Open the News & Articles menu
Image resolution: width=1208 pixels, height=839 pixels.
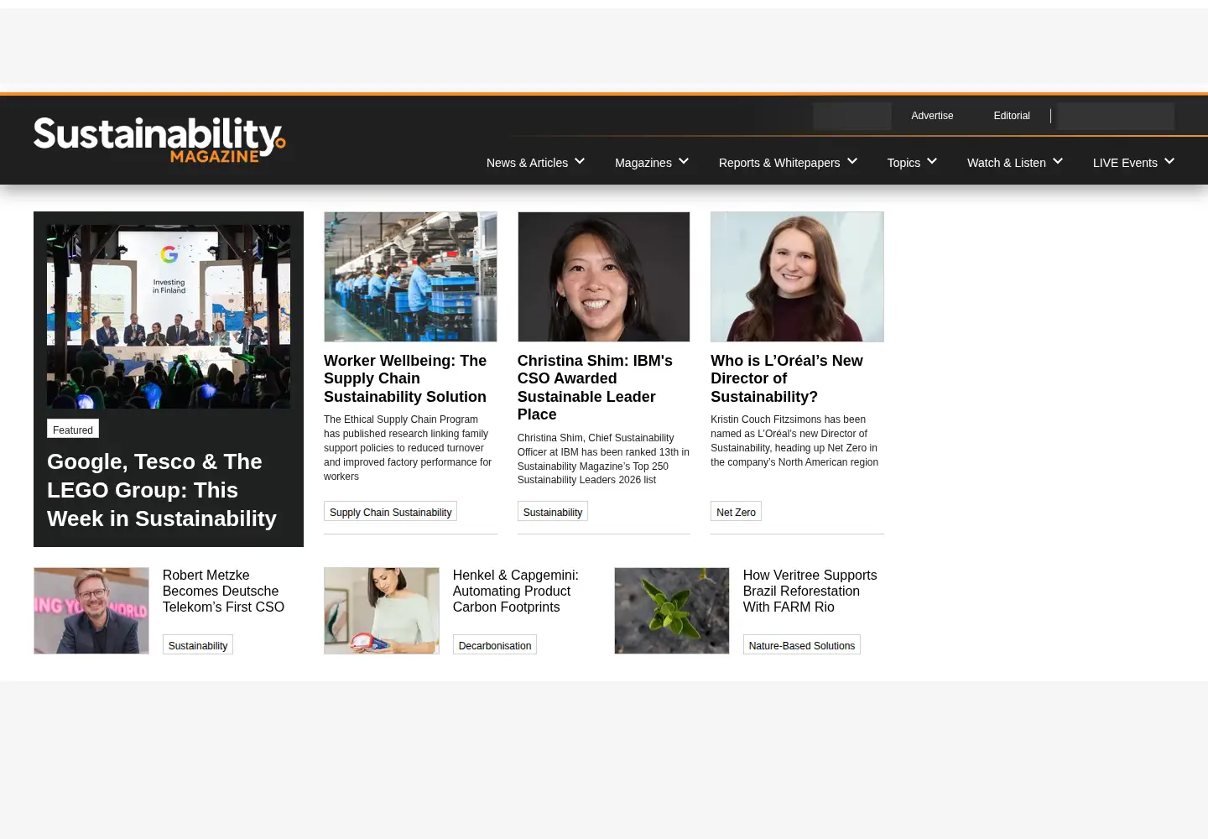click(527, 163)
